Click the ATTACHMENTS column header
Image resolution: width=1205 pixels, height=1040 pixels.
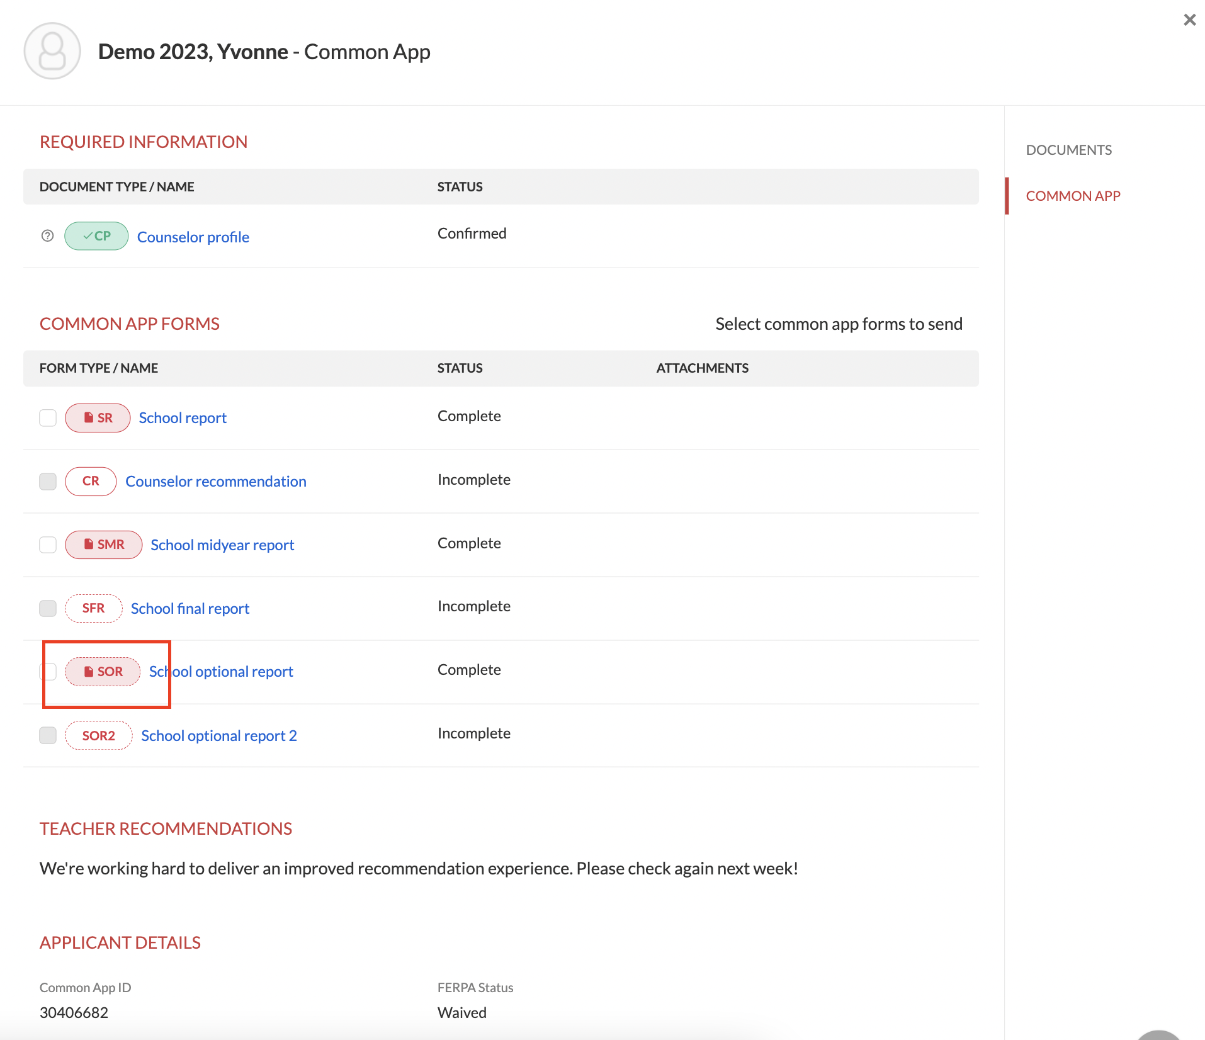tap(702, 368)
